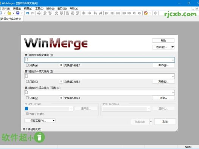
Task: Open the arrow next to 选项(O)... button
Action: (173, 47)
